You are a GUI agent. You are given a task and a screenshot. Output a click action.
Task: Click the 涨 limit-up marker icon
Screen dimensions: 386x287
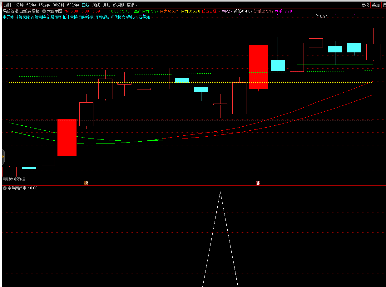[x=258, y=183]
